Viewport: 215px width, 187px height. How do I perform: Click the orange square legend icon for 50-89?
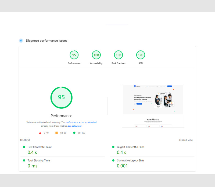(56, 133)
